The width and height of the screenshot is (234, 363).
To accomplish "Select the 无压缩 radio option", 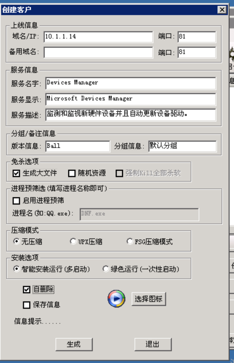I will coord(16,242).
